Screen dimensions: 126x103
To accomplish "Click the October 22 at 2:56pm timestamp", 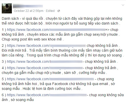I will tap(28, 11).
